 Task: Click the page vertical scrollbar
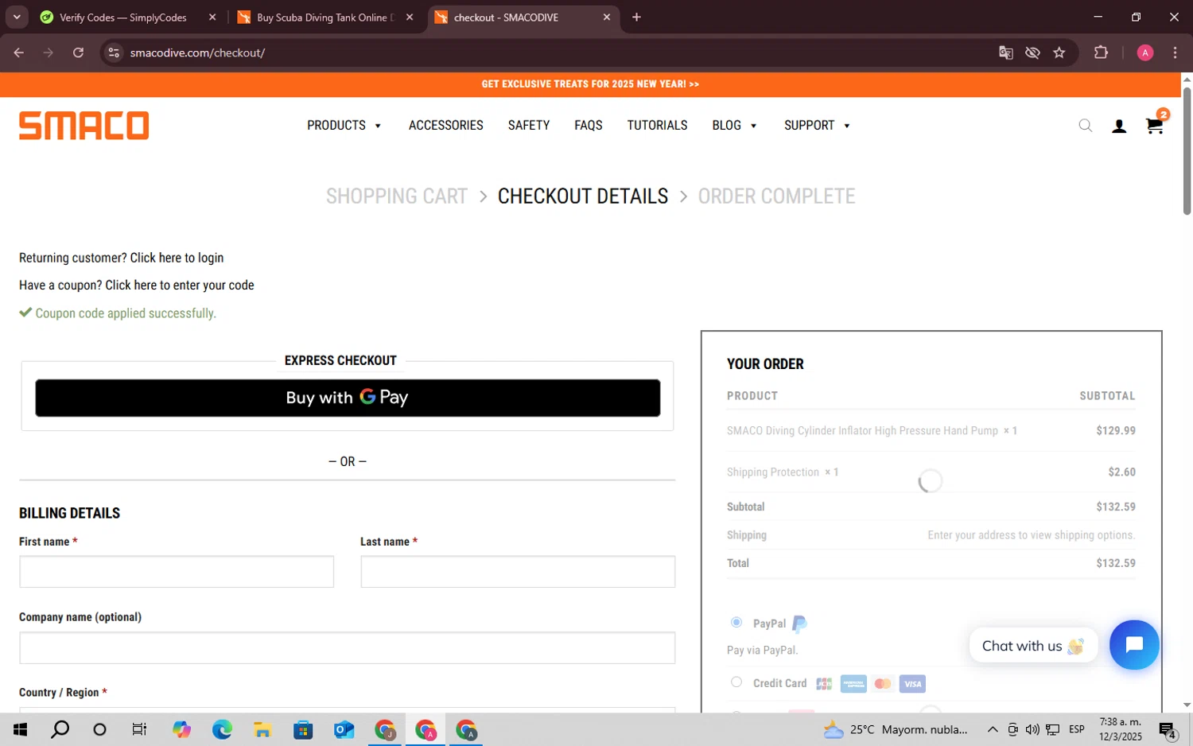[x=1187, y=151]
